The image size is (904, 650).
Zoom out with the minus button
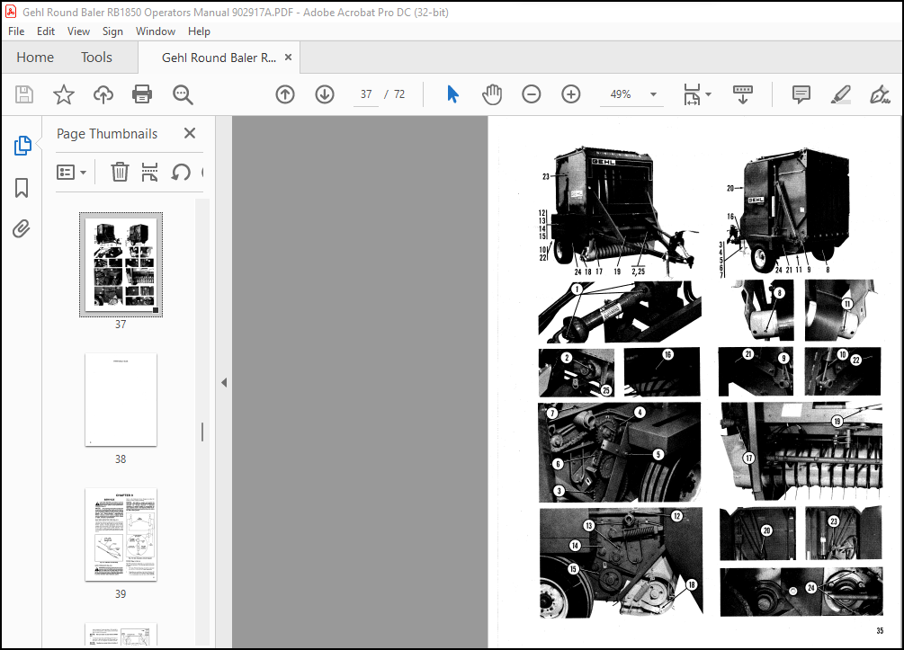[x=531, y=94]
